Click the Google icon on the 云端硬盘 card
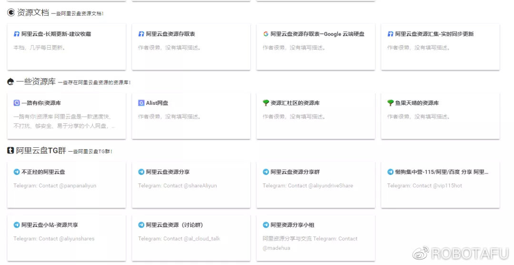 (x=266, y=34)
